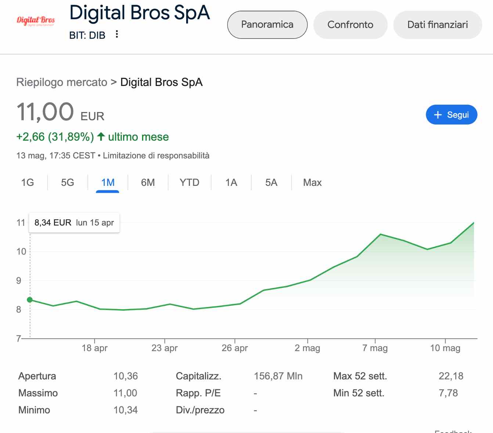This screenshot has height=433, width=493.
Task: Click the 23 apr axis label
Action: (165, 348)
